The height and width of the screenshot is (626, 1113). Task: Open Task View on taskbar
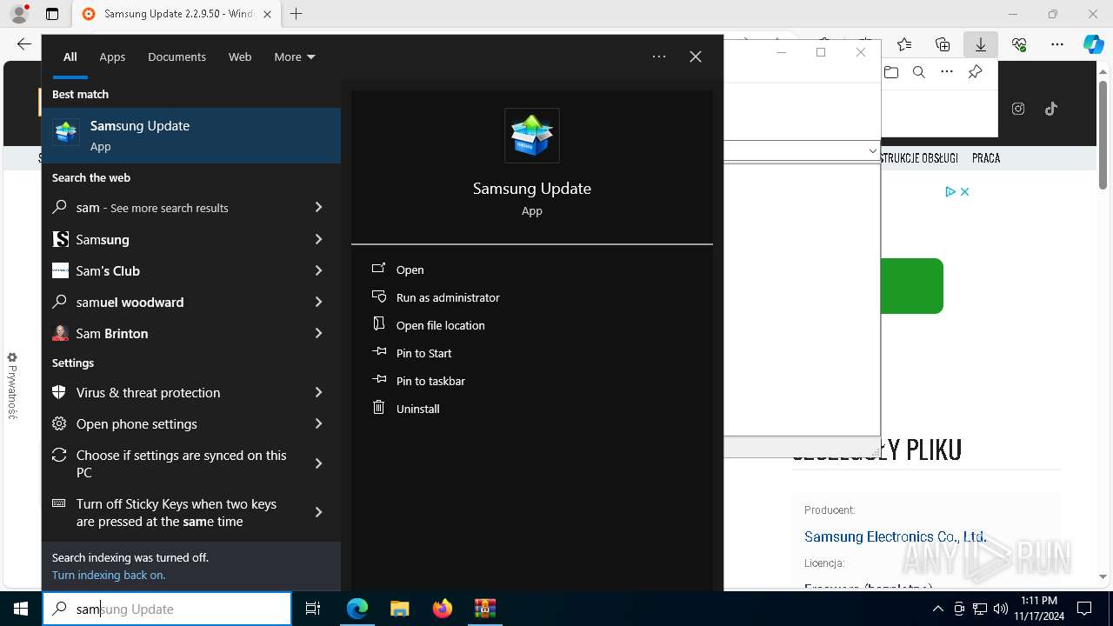[x=313, y=609]
